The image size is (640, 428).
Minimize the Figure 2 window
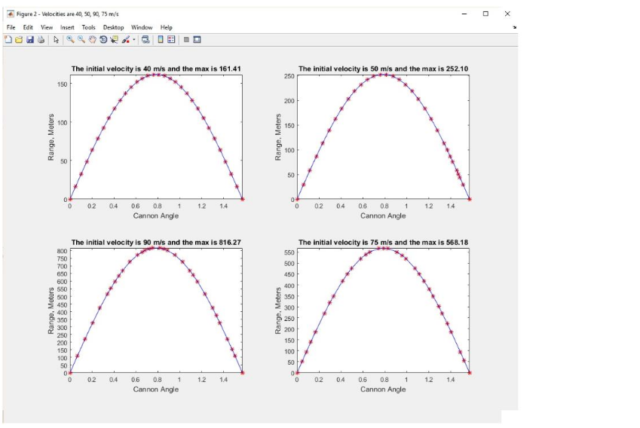(x=464, y=14)
